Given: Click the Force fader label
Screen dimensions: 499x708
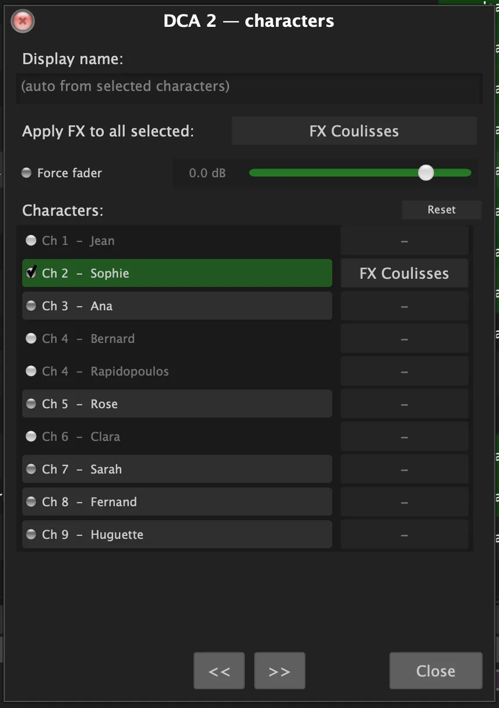Looking at the screenshot, I should (x=69, y=173).
